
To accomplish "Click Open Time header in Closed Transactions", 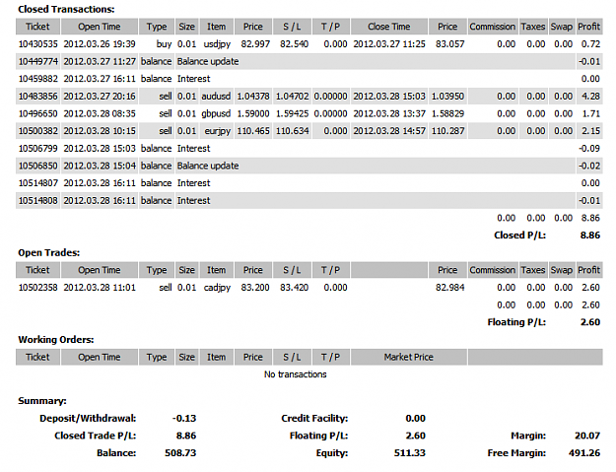I will coord(100,27).
